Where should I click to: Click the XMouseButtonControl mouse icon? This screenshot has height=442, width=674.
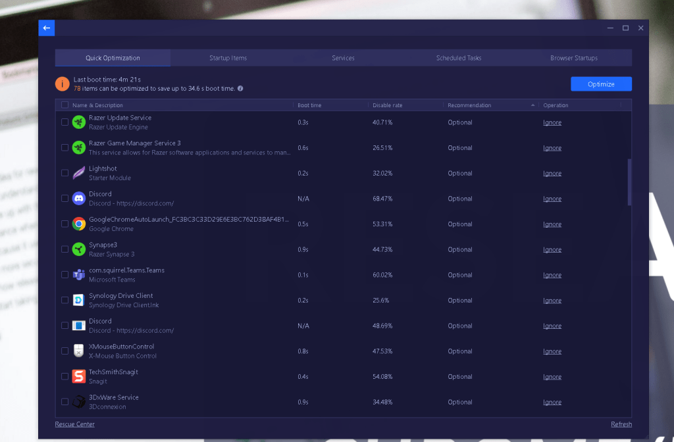coord(79,351)
